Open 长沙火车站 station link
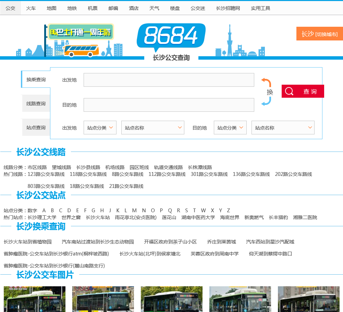The width and height of the screenshot is (343, 312). [x=98, y=217]
